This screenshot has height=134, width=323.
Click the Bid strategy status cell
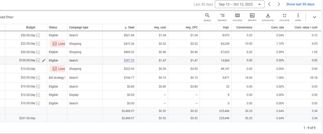click(57, 78)
